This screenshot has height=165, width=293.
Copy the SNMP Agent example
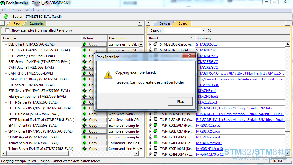(94, 137)
